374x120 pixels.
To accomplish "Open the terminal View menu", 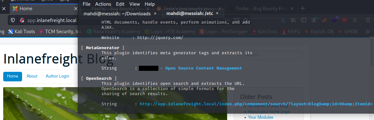I will 135,4.
